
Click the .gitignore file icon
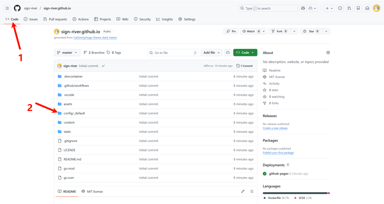tap(60, 141)
